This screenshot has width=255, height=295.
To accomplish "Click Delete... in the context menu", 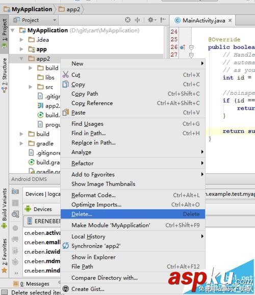I will (x=133, y=214).
